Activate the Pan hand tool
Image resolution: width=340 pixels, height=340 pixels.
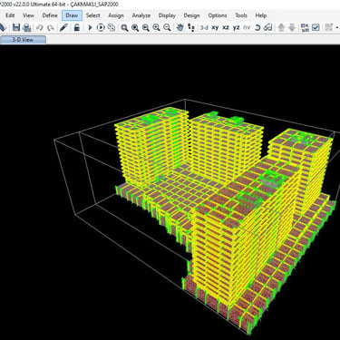pos(180,27)
